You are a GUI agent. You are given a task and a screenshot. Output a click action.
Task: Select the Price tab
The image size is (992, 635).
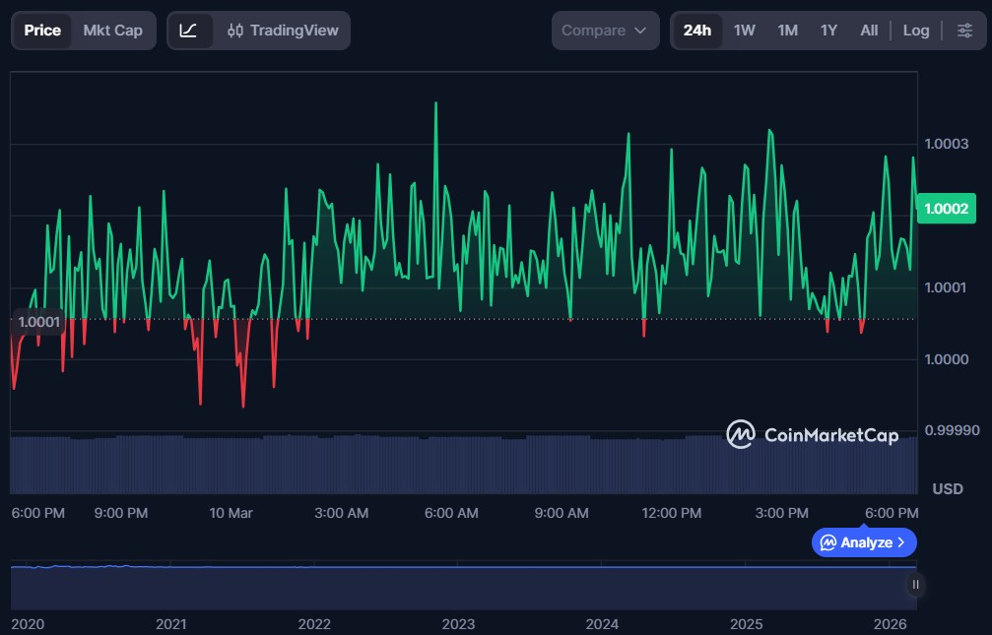42,31
